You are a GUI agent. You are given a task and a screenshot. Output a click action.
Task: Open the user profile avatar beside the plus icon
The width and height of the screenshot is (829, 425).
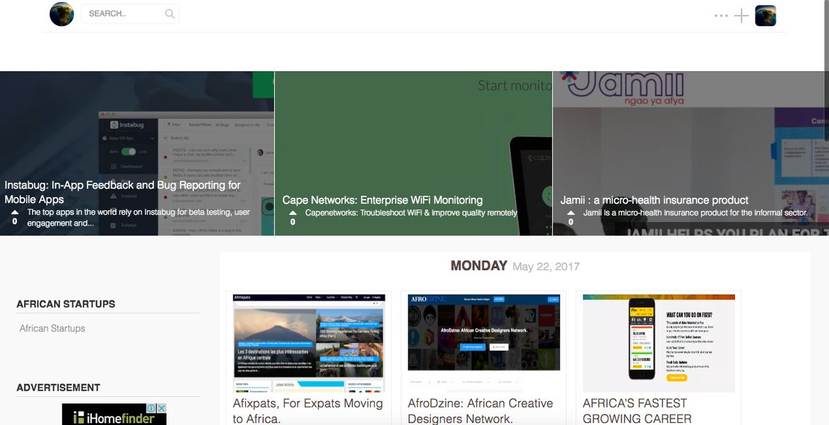click(x=765, y=15)
